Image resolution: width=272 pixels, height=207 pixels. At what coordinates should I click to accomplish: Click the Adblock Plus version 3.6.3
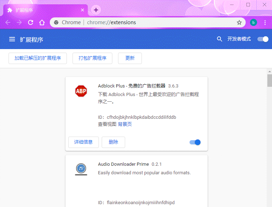tap(173, 86)
